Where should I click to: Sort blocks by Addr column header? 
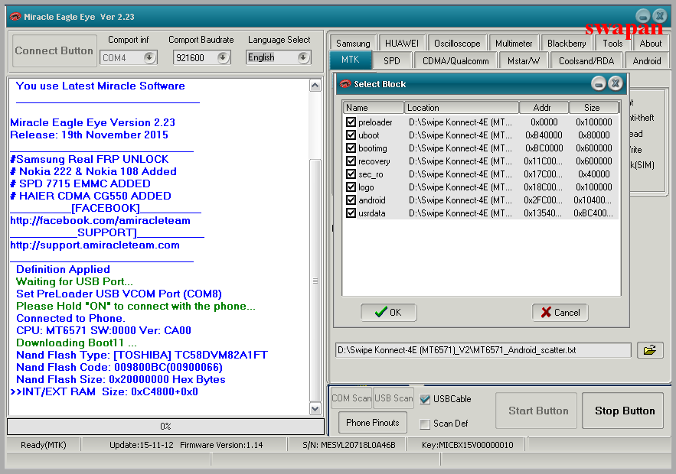coord(544,108)
